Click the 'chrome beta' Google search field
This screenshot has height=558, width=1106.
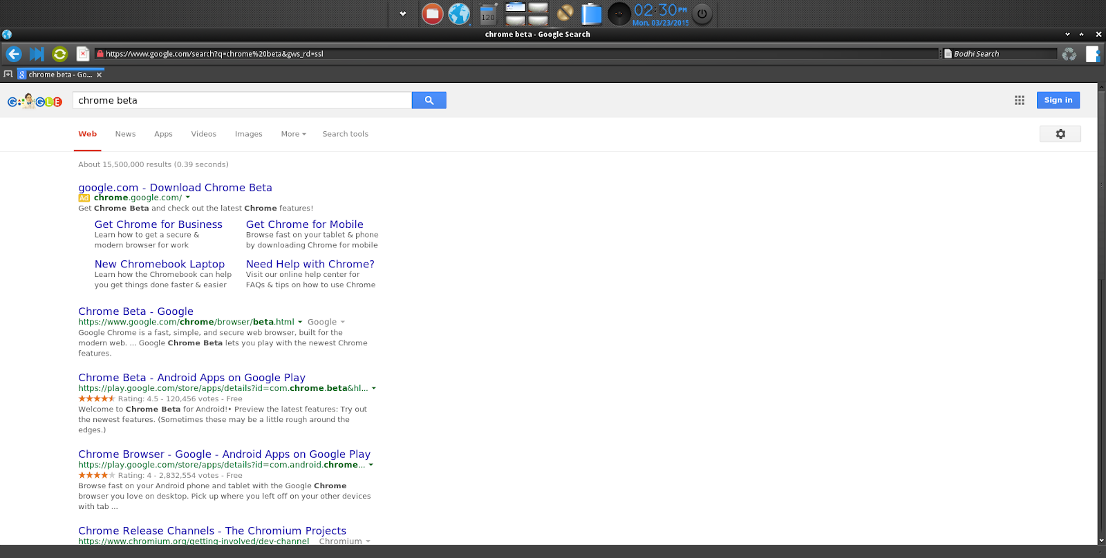click(x=242, y=100)
